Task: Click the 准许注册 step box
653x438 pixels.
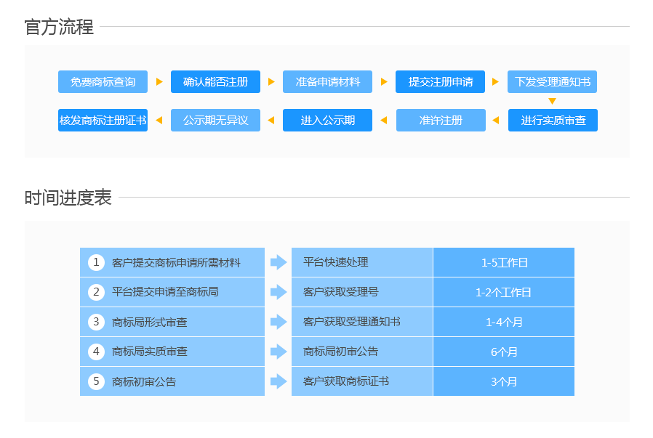Action: point(441,120)
